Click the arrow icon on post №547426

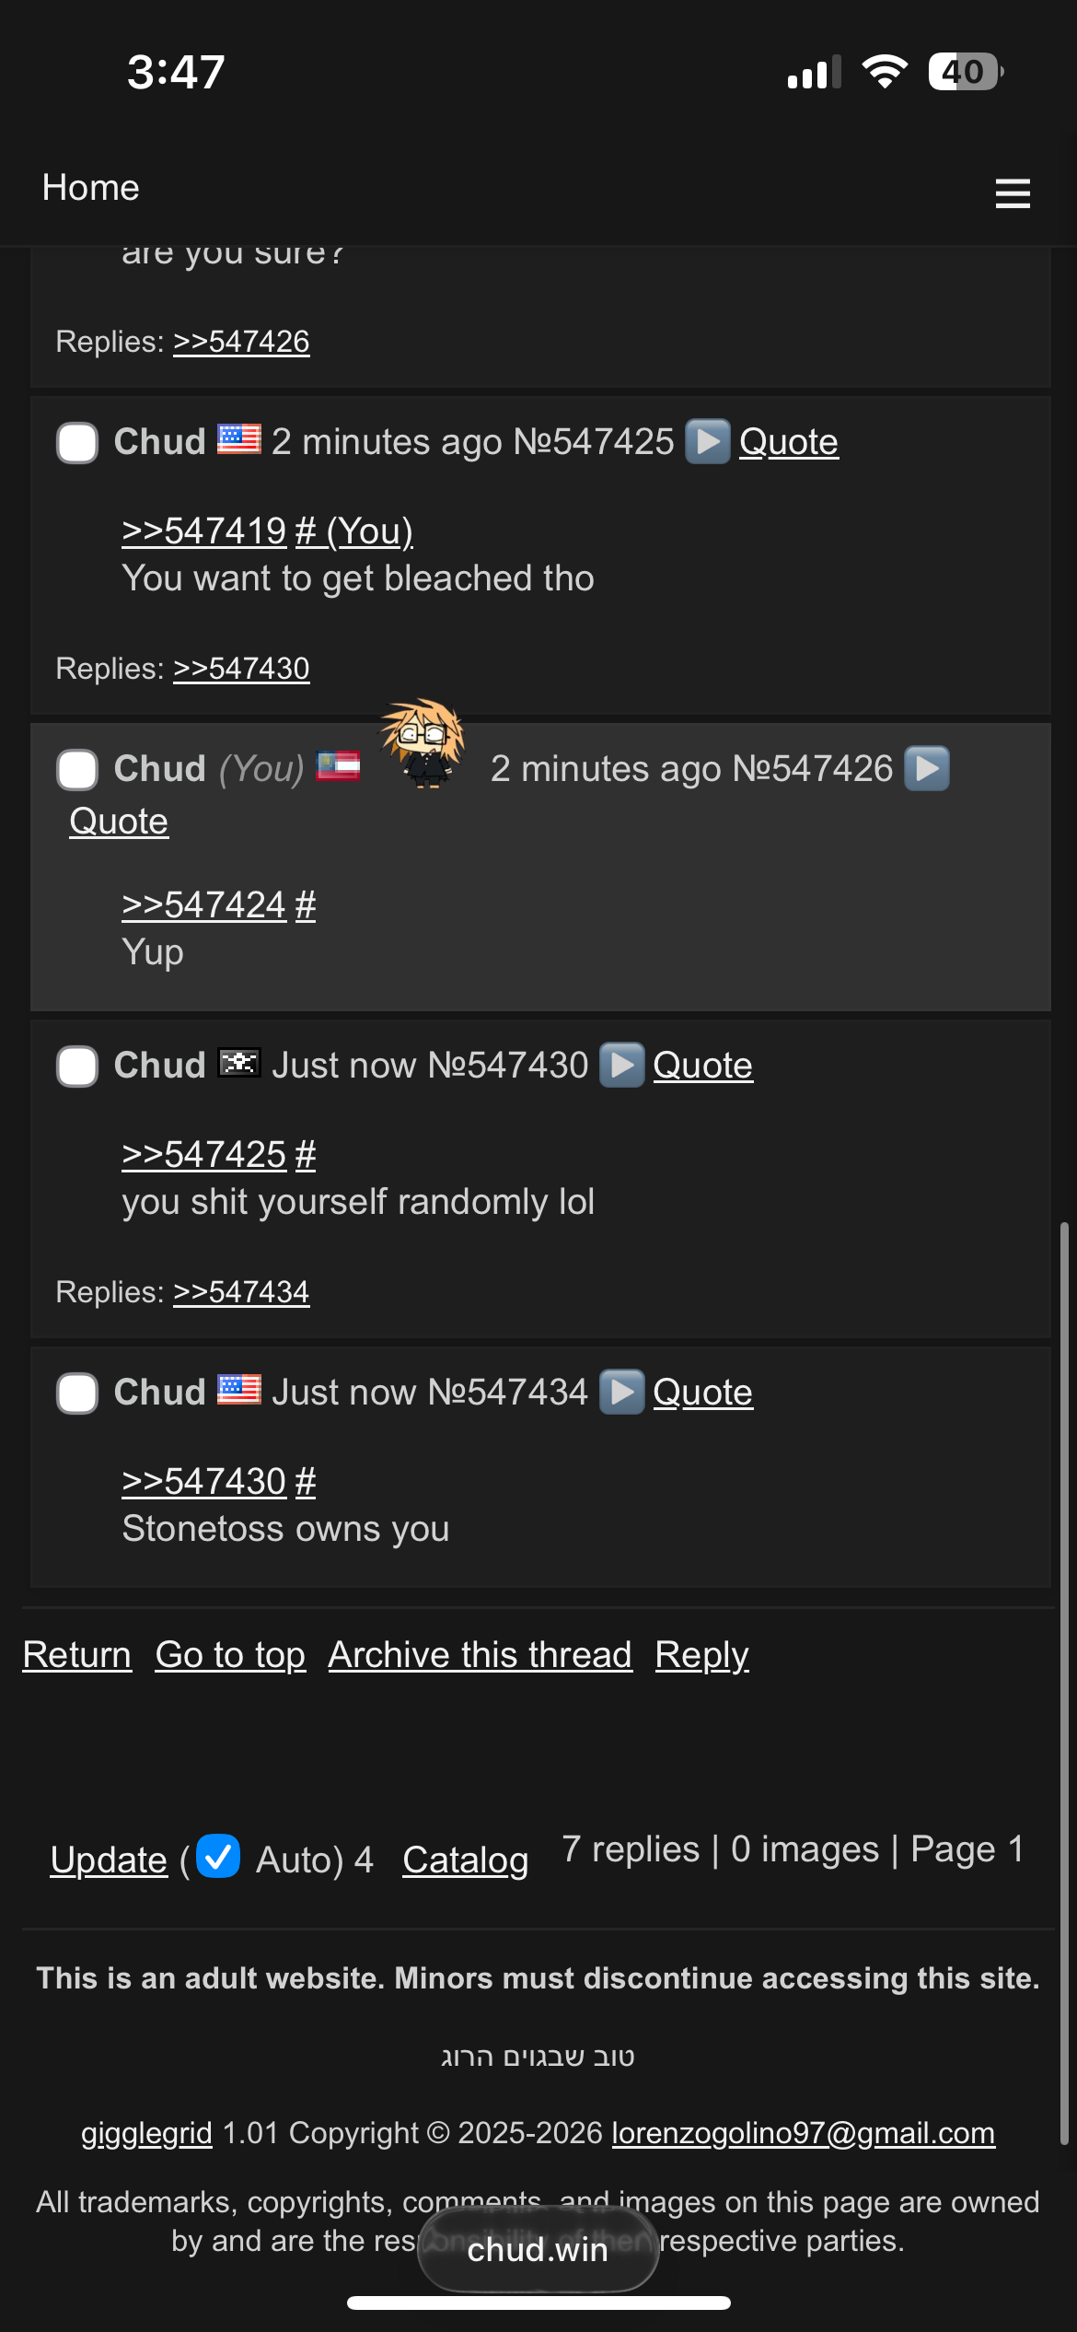coord(927,769)
